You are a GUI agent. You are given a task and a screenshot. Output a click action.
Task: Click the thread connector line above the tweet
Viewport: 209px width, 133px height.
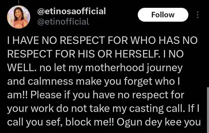(19, 1)
